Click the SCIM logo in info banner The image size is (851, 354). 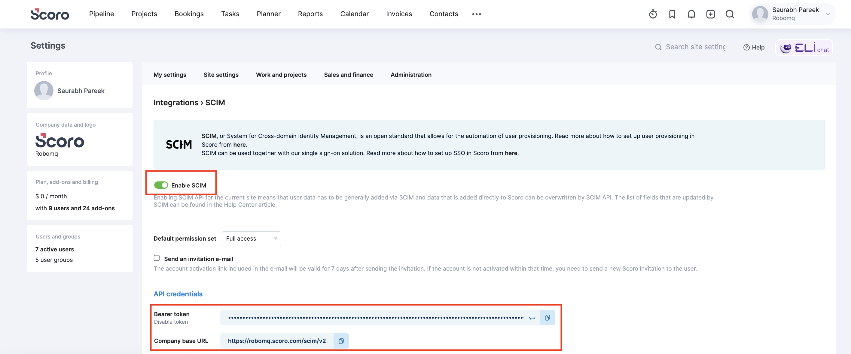tap(178, 144)
